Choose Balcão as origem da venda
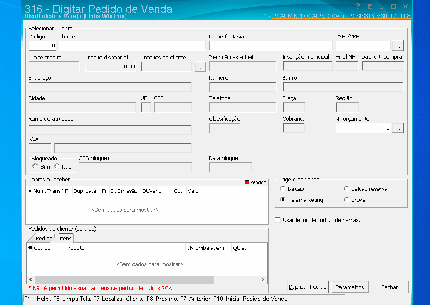The width and height of the screenshot is (430, 305). pyautogui.click(x=283, y=189)
